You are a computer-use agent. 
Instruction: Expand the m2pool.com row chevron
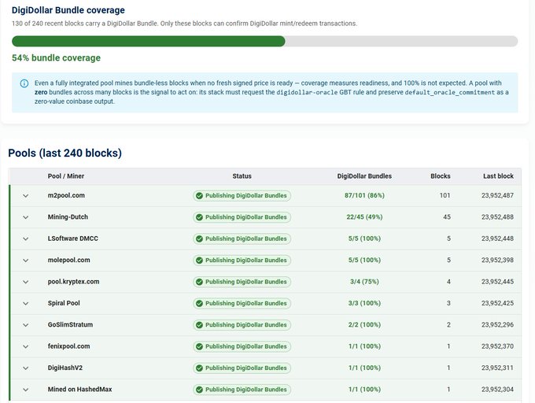[26, 196]
